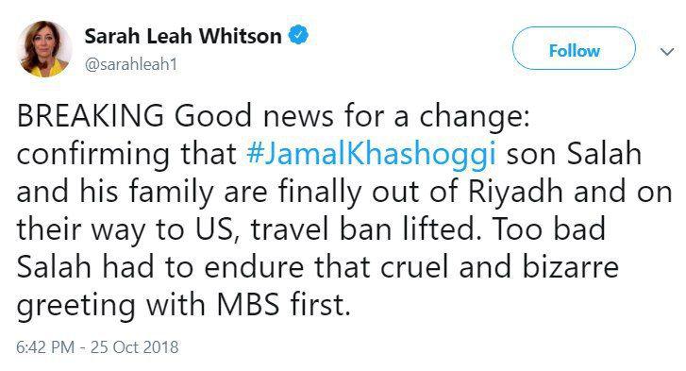This screenshot has width=686, height=371.
Task: Click the 6:42 PM timestamp
Action: (45, 347)
